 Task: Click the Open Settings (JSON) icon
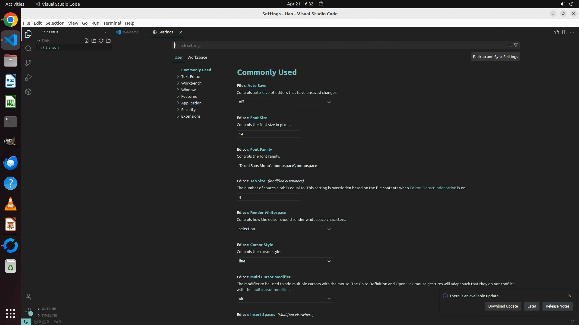click(x=556, y=32)
